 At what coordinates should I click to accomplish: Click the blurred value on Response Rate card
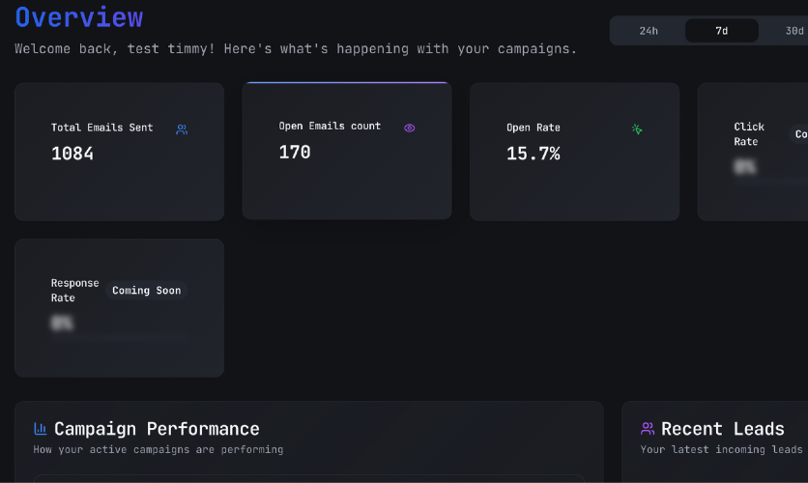coord(62,323)
